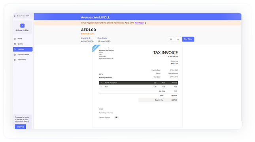Click the print invoice icon button
The image size is (255, 142).
pyautogui.click(x=171, y=39)
